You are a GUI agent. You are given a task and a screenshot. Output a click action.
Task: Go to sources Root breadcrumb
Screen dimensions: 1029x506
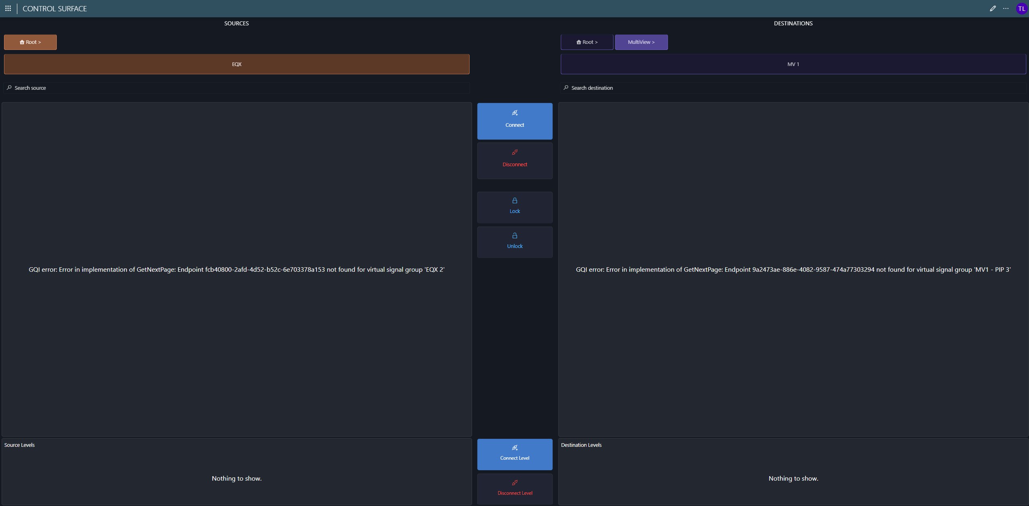pyautogui.click(x=30, y=42)
